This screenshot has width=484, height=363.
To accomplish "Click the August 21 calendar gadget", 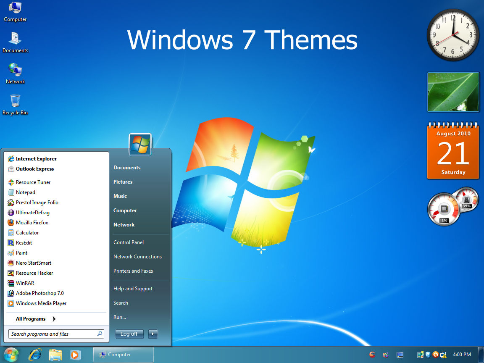I will 453,151.
